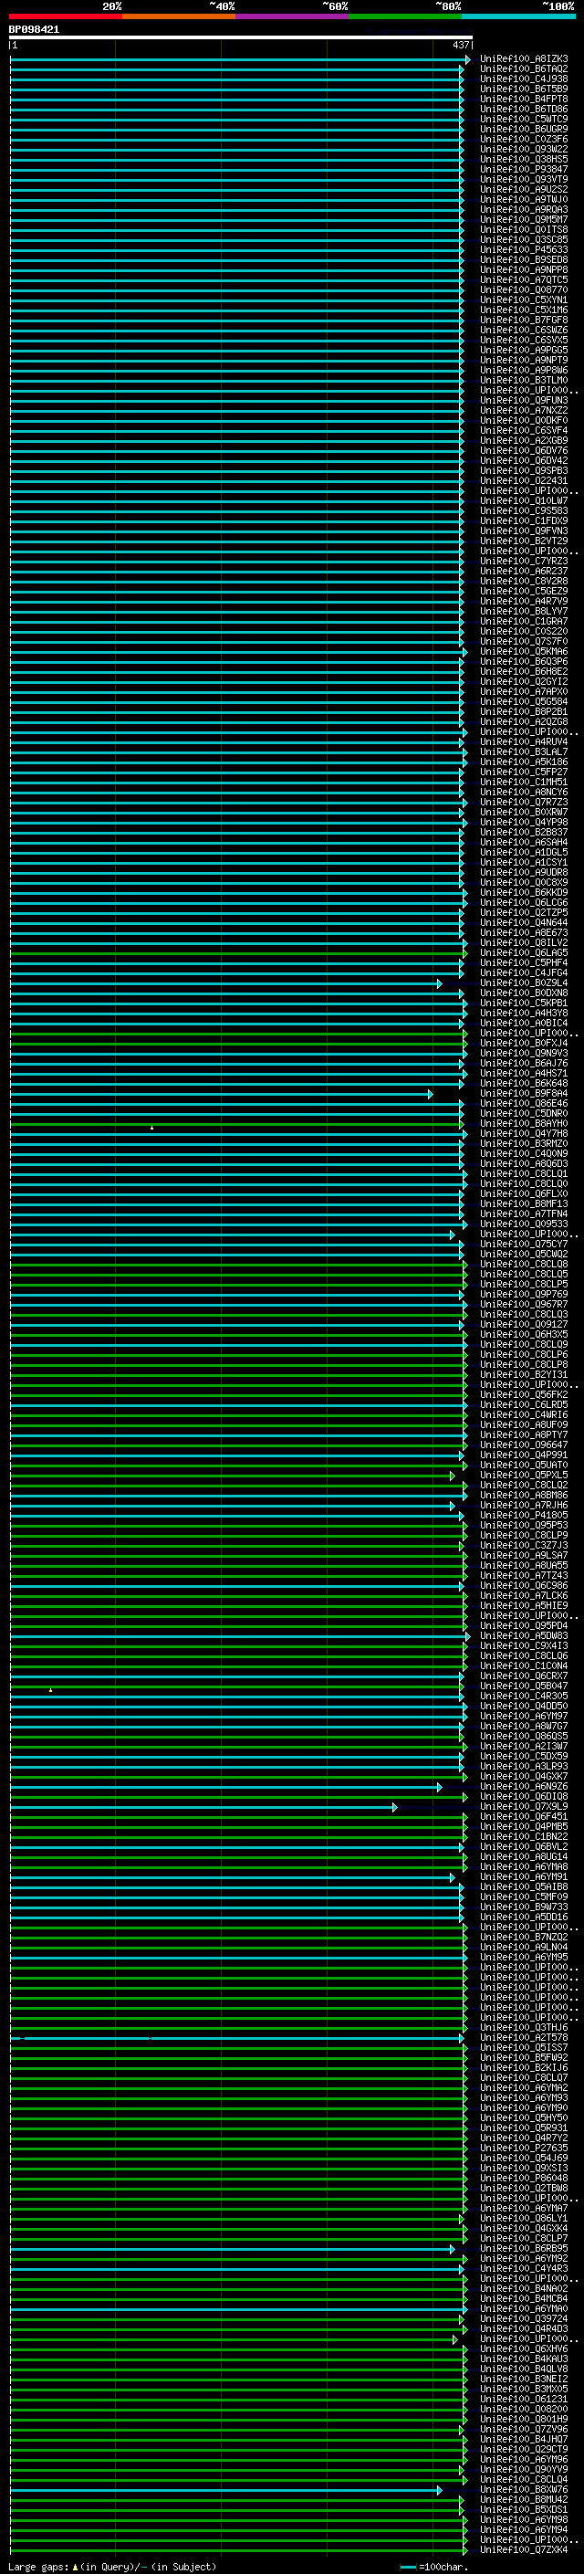
Task: Click the arrowhead of the UniRef100_B9F8A4 alignment
Action: coord(431,1094)
